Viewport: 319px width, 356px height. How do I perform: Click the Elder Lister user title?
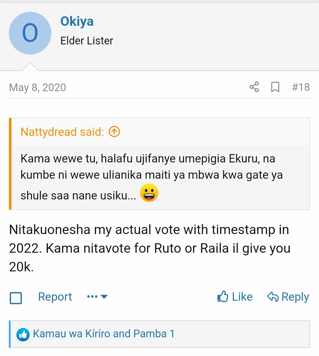click(x=87, y=41)
